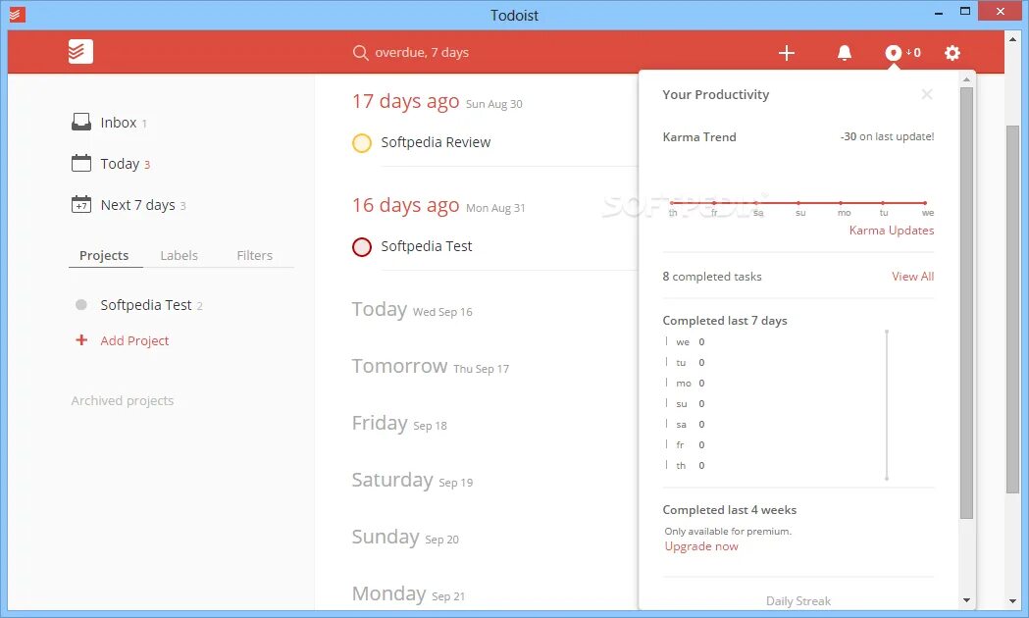
Task: Click the Today calendar icon
Action: coord(81,163)
